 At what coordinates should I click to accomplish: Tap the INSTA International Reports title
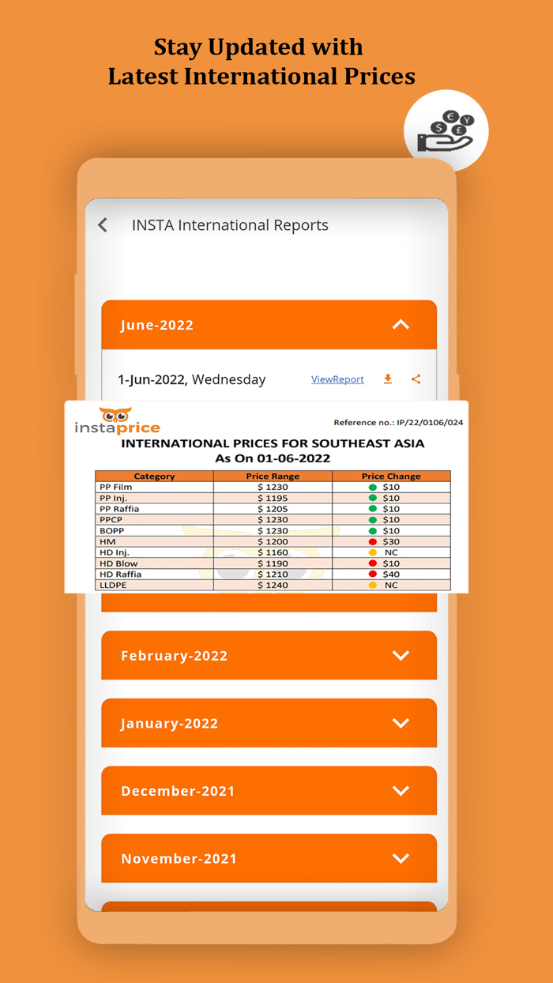click(x=230, y=225)
